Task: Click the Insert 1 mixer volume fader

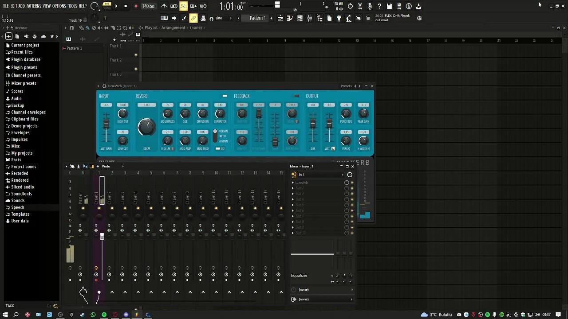Action: click(102, 237)
